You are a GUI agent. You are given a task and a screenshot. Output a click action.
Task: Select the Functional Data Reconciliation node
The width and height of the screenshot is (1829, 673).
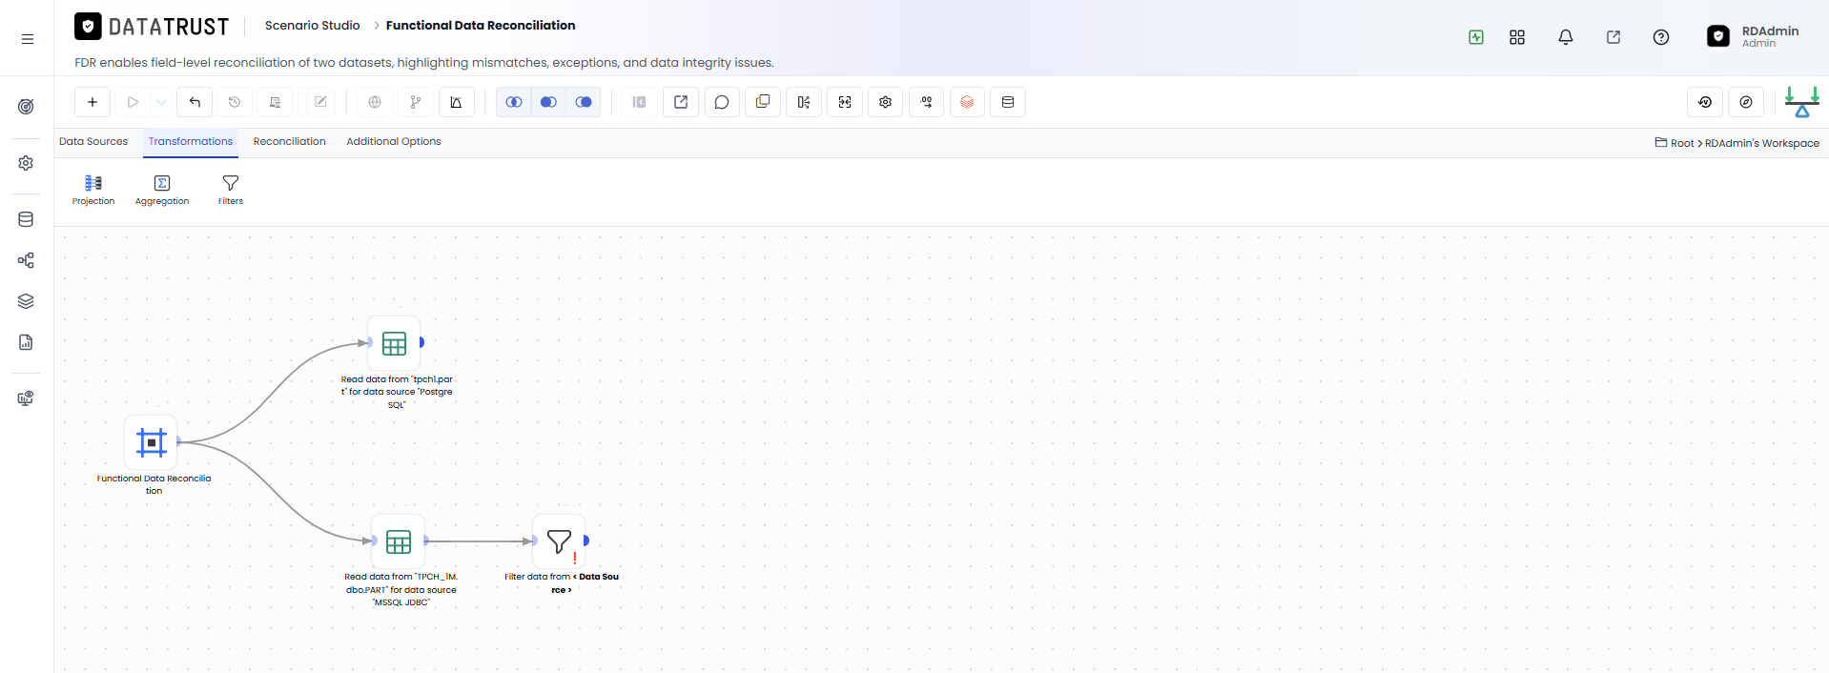[x=152, y=442]
